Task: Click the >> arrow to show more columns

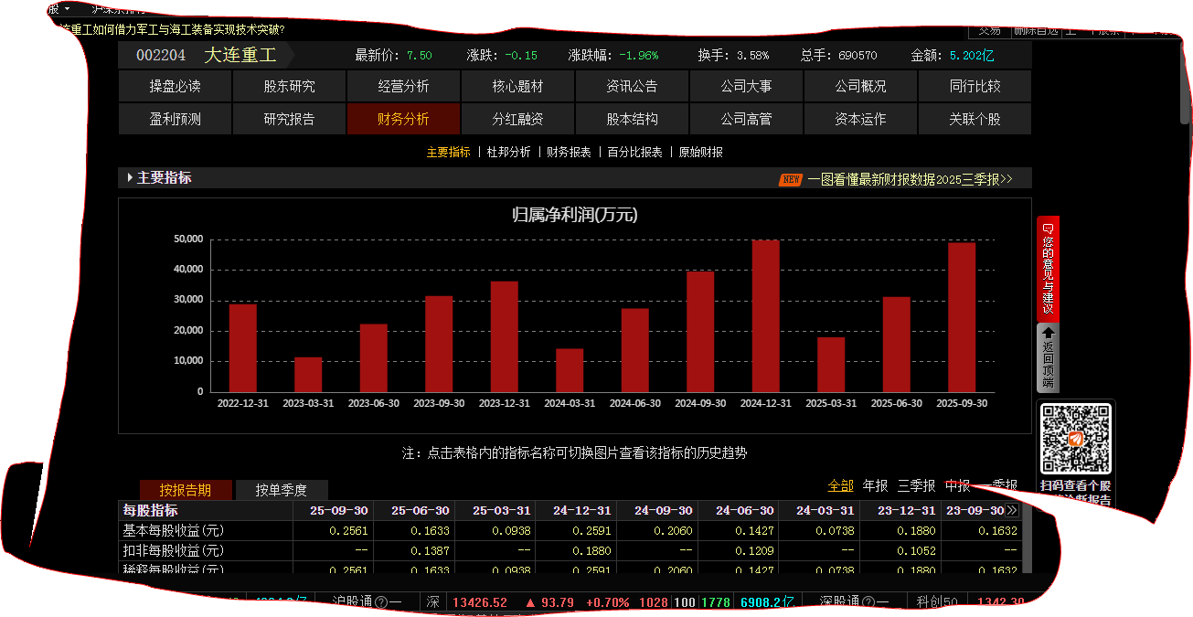Action: point(1012,510)
